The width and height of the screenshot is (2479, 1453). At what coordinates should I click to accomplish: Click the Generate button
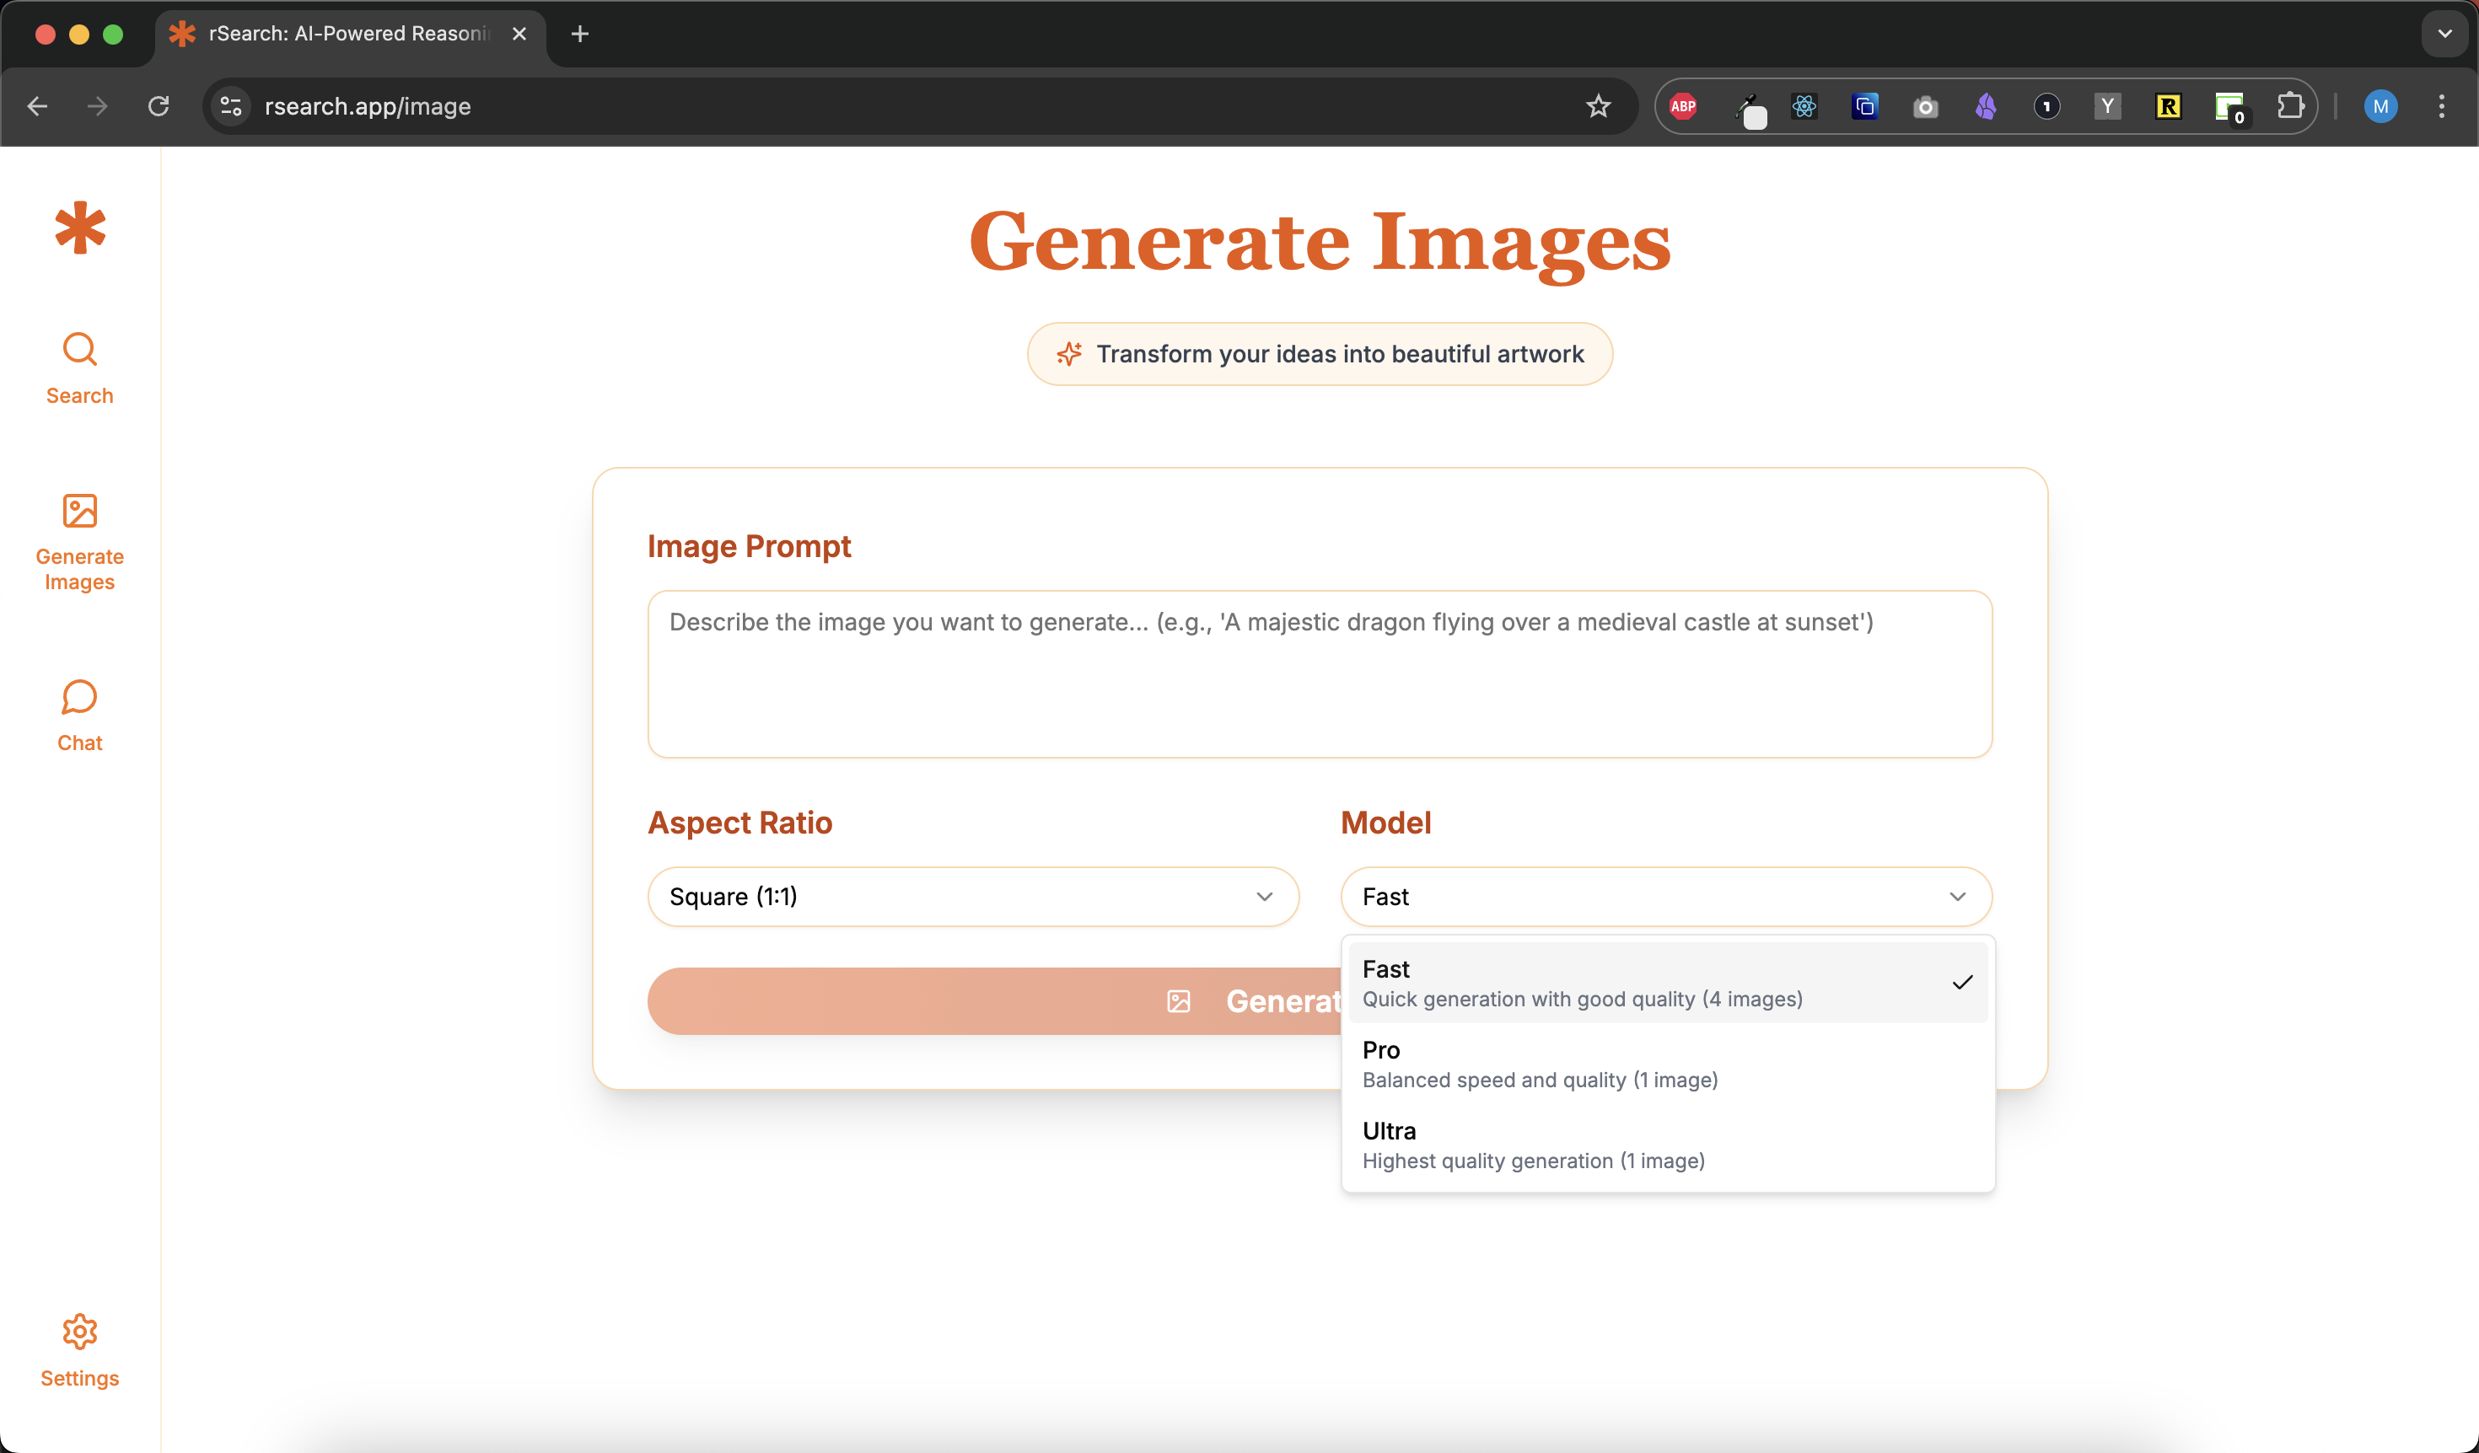(x=993, y=1000)
